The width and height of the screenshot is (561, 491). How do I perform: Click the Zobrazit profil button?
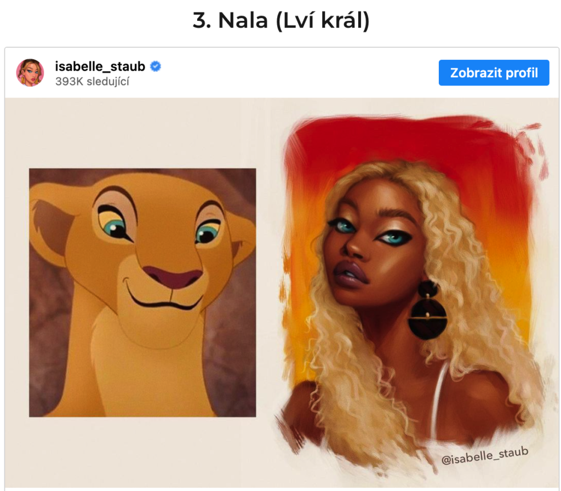(x=494, y=73)
